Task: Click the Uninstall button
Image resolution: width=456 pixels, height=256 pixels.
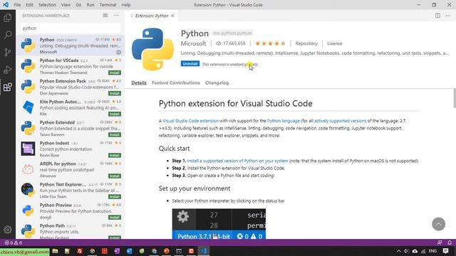Action: click(x=190, y=63)
